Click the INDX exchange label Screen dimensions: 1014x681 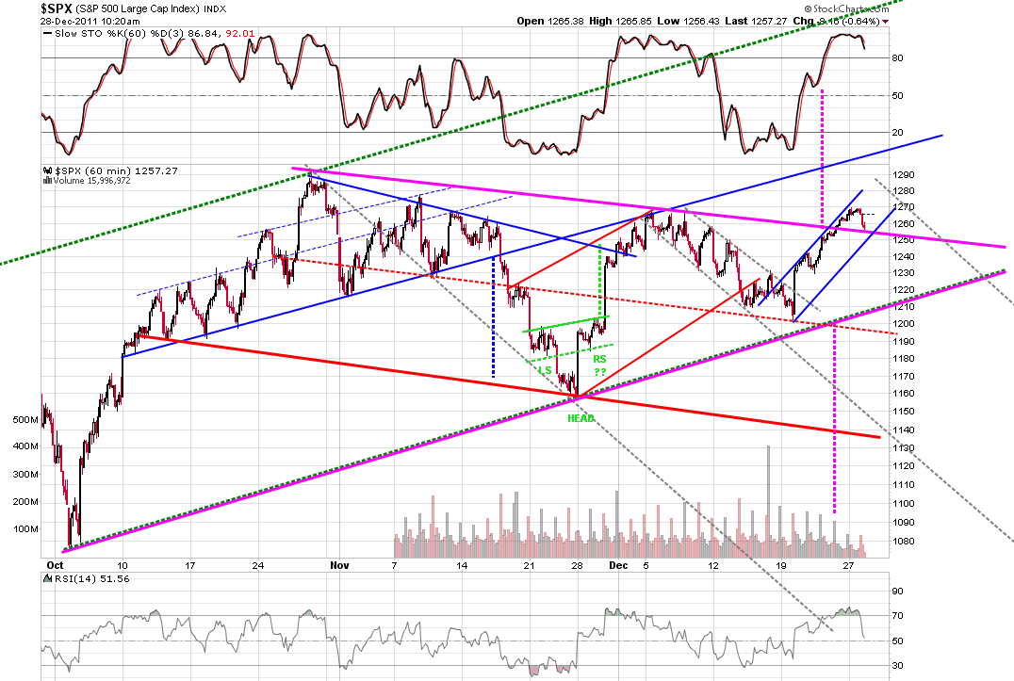(x=215, y=9)
